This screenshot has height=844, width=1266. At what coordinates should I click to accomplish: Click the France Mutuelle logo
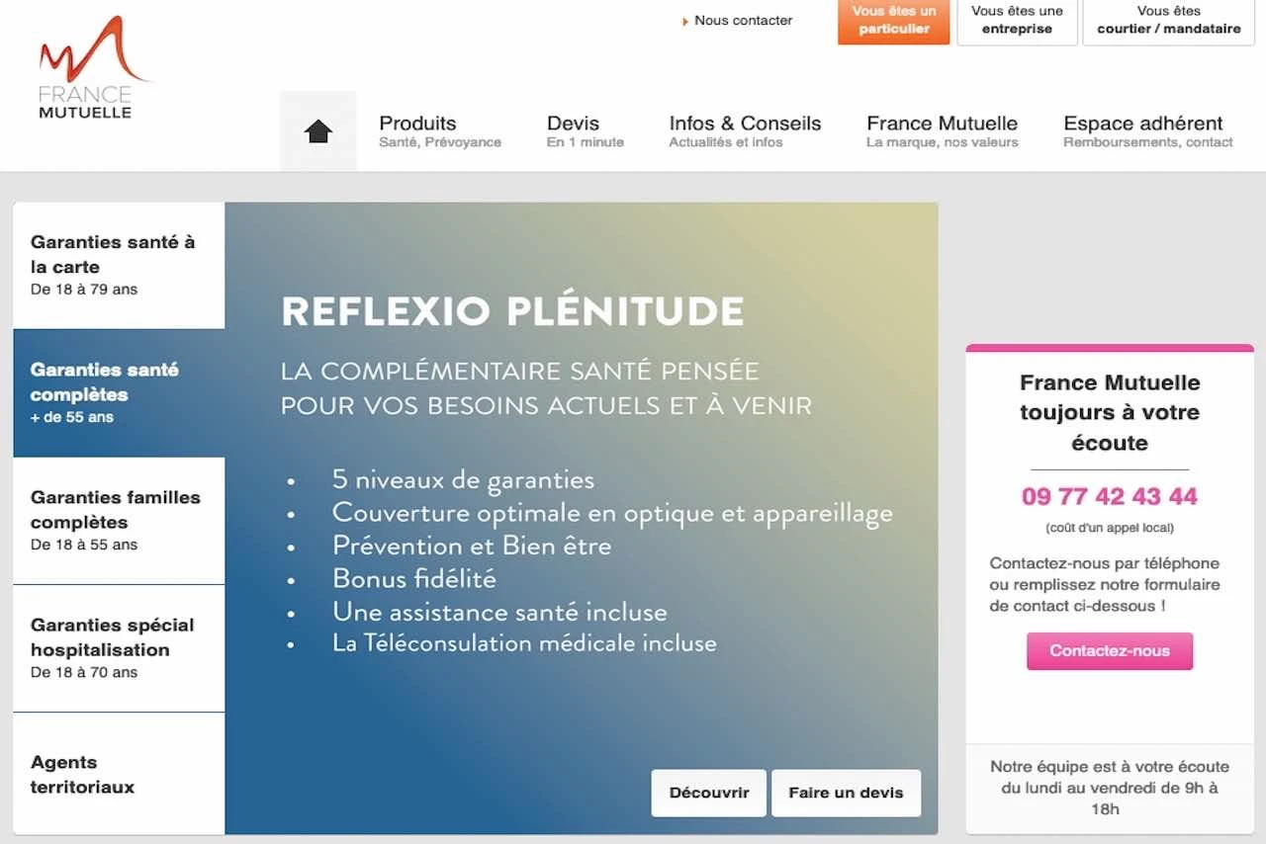point(87,69)
